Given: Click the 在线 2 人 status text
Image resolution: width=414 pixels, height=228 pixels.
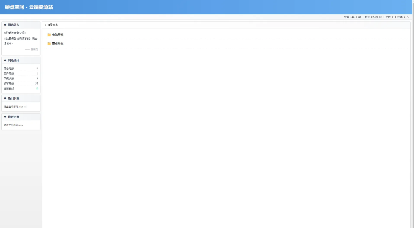Looking at the screenshot, I should [403, 17].
